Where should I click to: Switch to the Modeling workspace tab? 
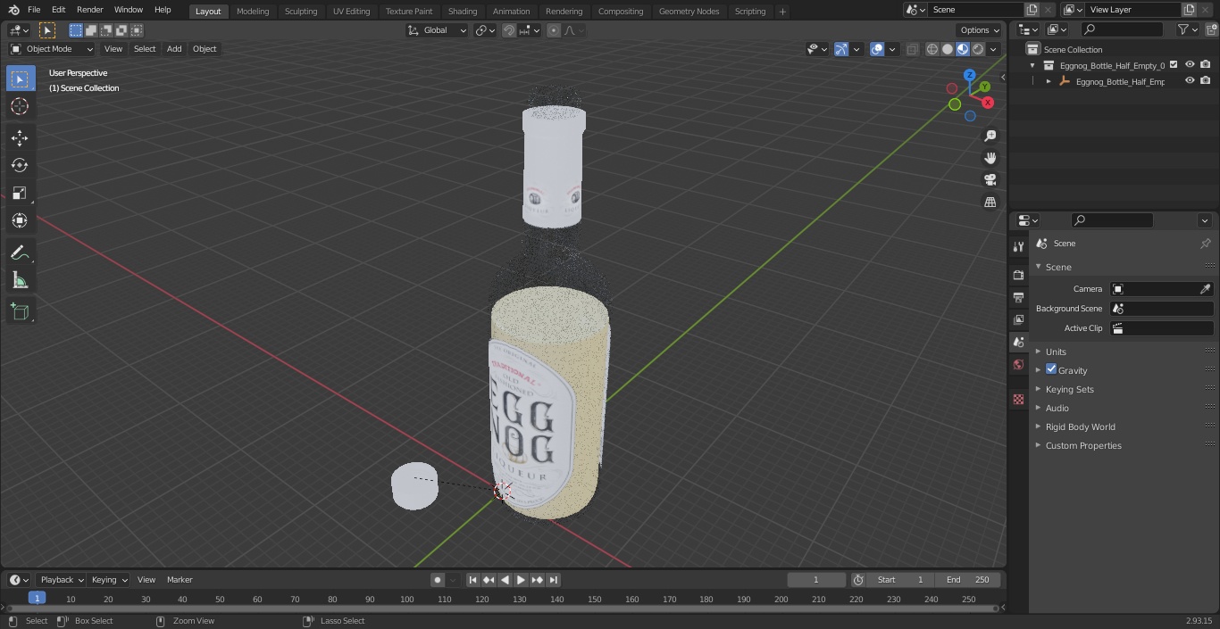point(253,11)
